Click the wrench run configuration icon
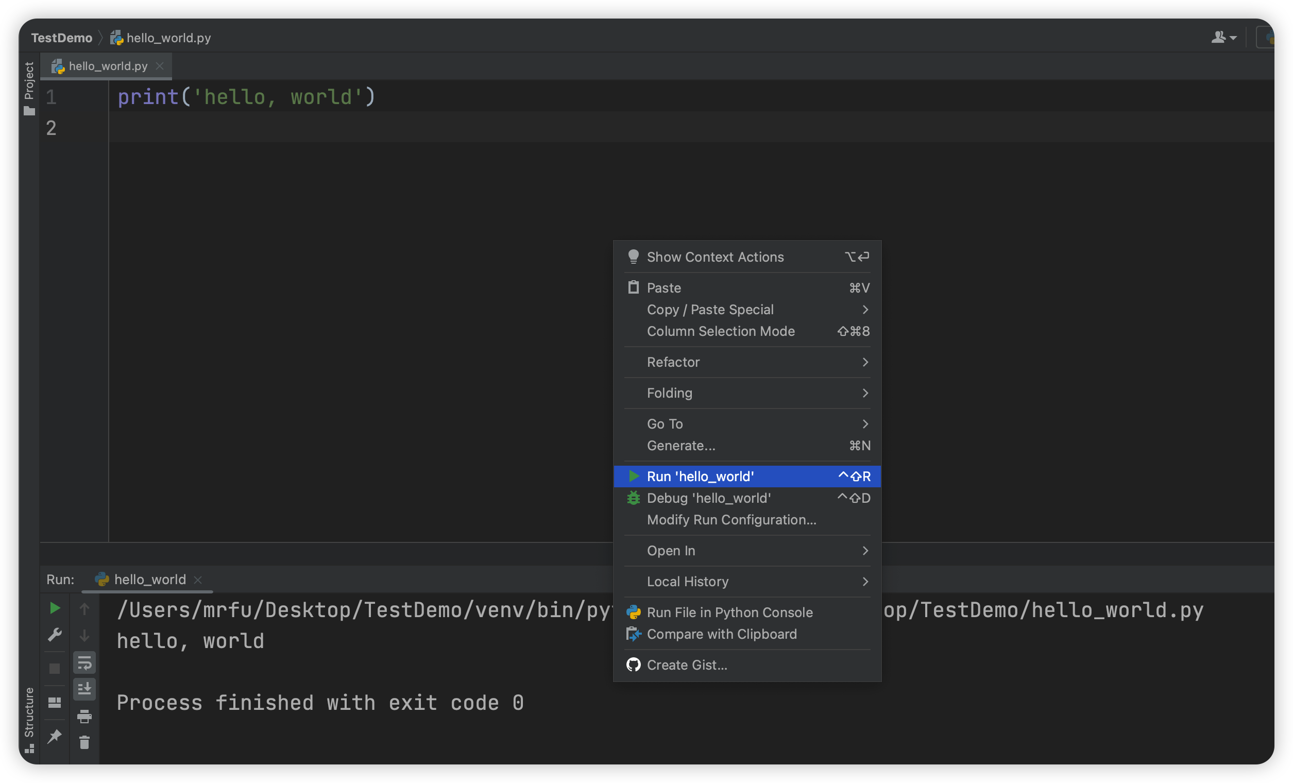 (x=55, y=635)
